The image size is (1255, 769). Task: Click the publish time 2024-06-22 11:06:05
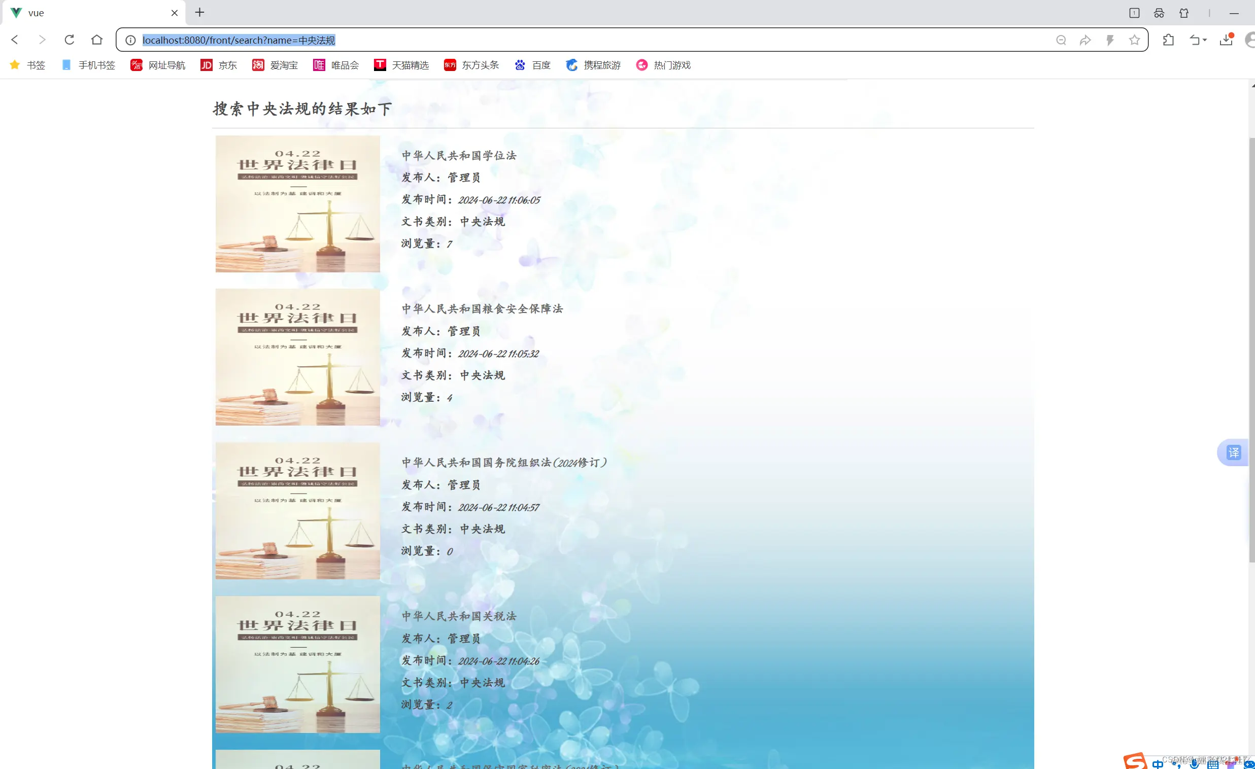[499, 200]
